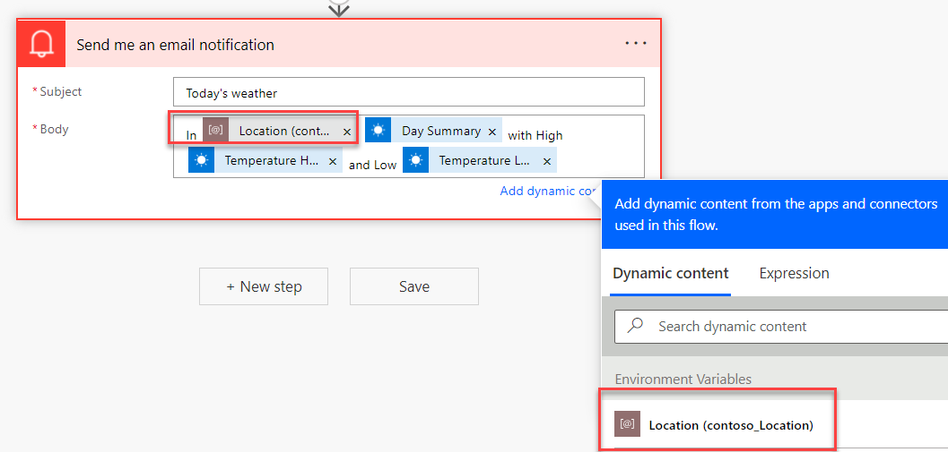This screenshot has height=452, width=948.
Task: Click the 'and Low' text in Body
Action: tap(372, 166)
